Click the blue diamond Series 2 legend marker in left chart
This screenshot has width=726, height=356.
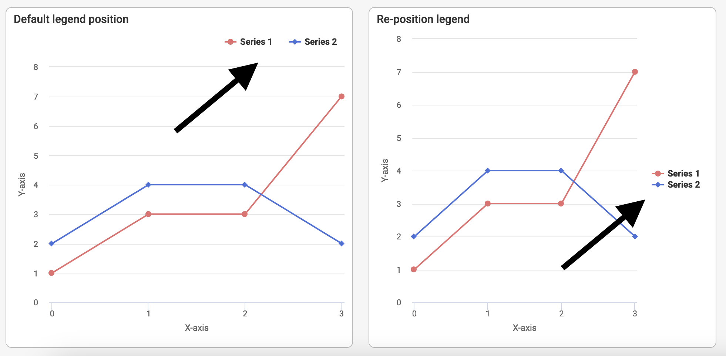click(x=295, y=42)
